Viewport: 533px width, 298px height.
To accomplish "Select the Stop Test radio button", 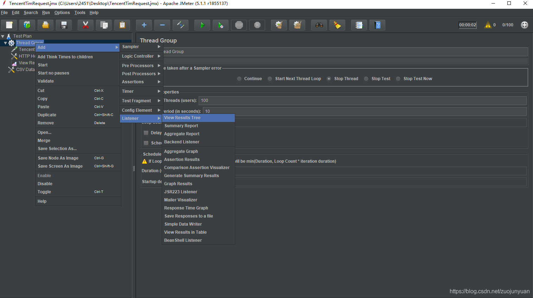I will [366, 79].
